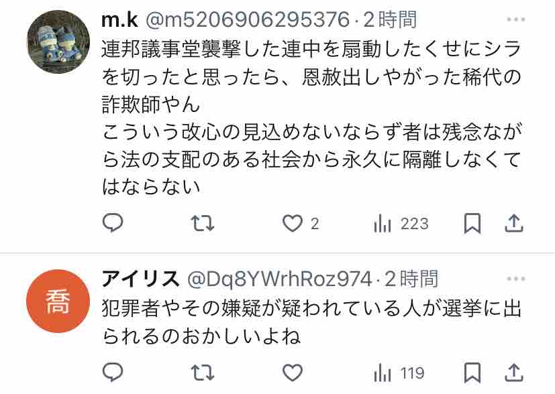Open @m5206906295376 profile handle
The width and height of the screenshot is (555, 394).
click(248, 19)
